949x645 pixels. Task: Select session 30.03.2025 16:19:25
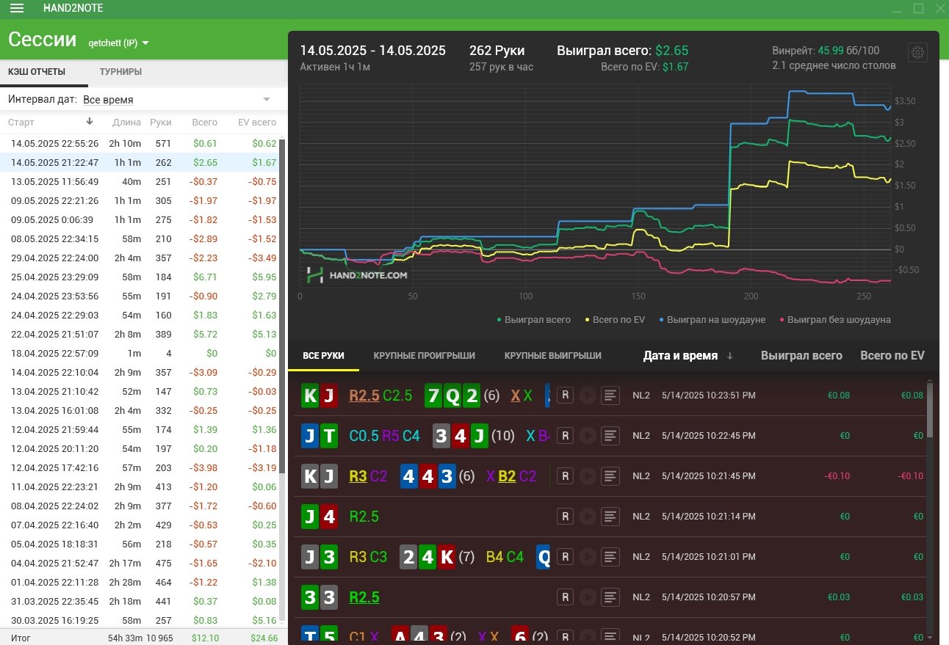[x=140, y=620]
